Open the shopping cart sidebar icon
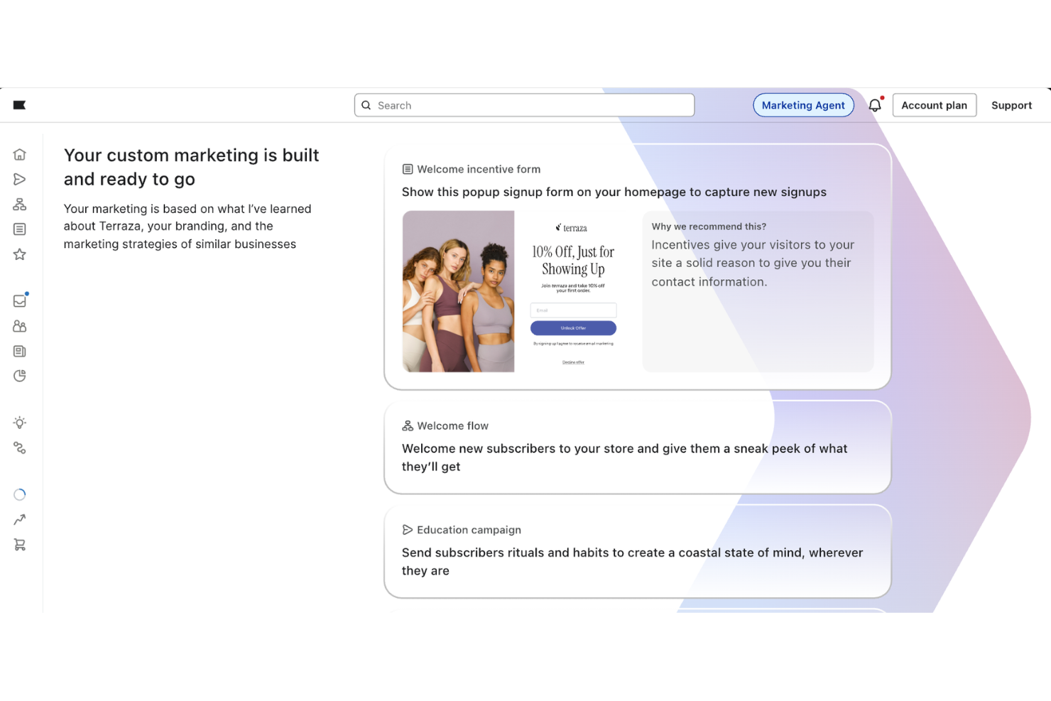Screen dimensions: 1051x701 [x=20, y=544]
